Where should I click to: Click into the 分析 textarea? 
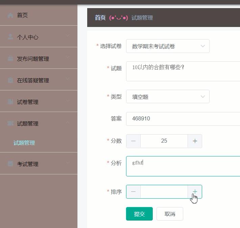point(183,166)
